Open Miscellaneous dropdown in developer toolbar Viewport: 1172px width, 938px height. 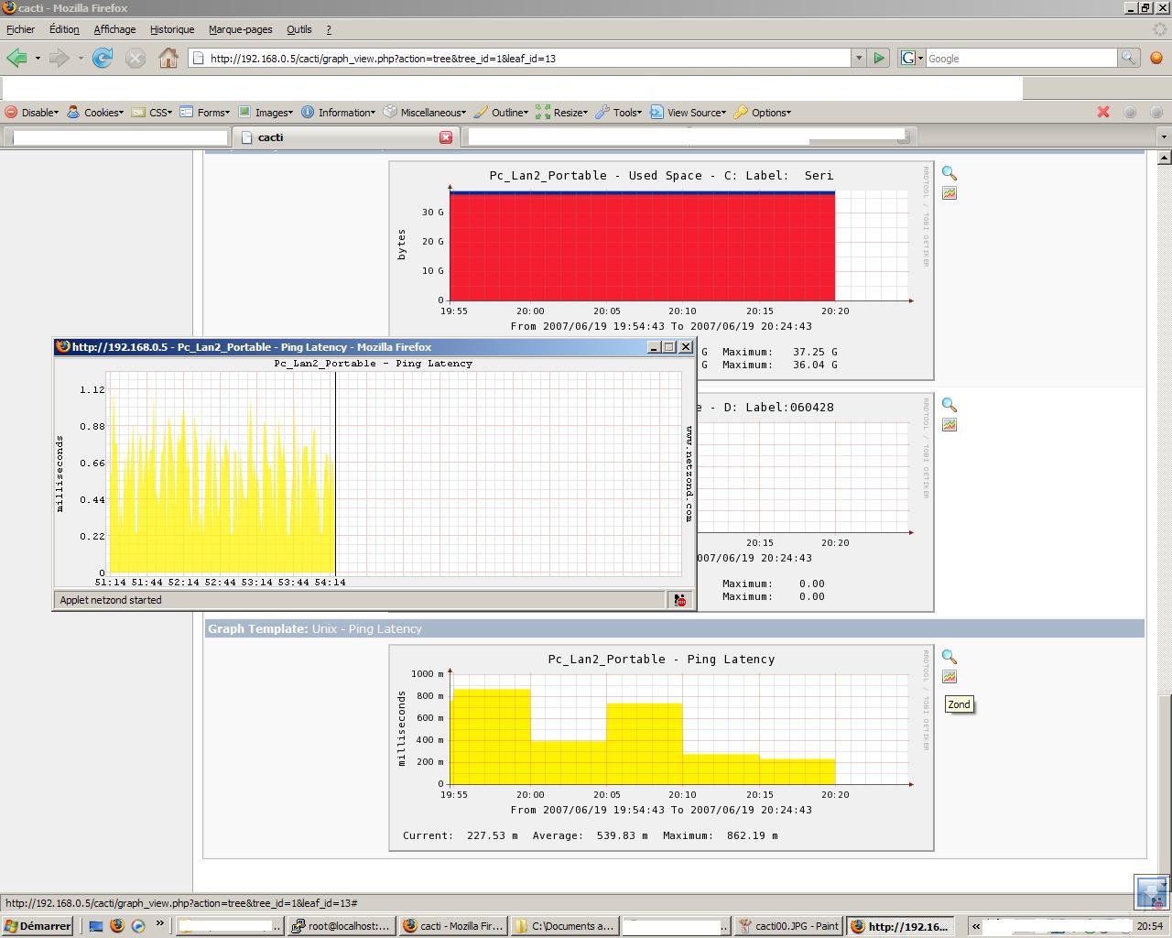click(425, 112)
